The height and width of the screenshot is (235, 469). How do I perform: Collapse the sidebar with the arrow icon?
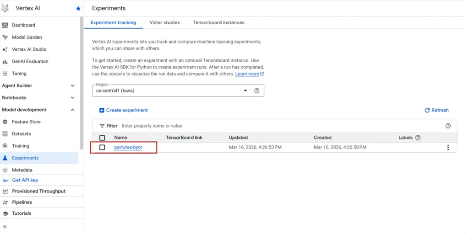(5, 227)
